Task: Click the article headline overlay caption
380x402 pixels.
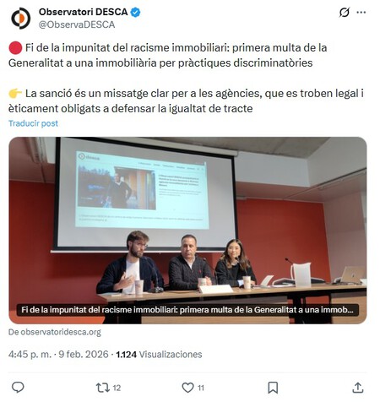Action: pyautogui.click(x=187, y=310)
